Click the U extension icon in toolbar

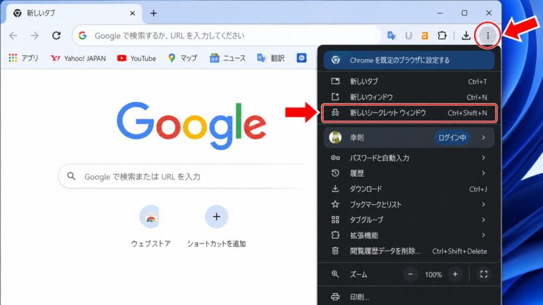point(409,35)
